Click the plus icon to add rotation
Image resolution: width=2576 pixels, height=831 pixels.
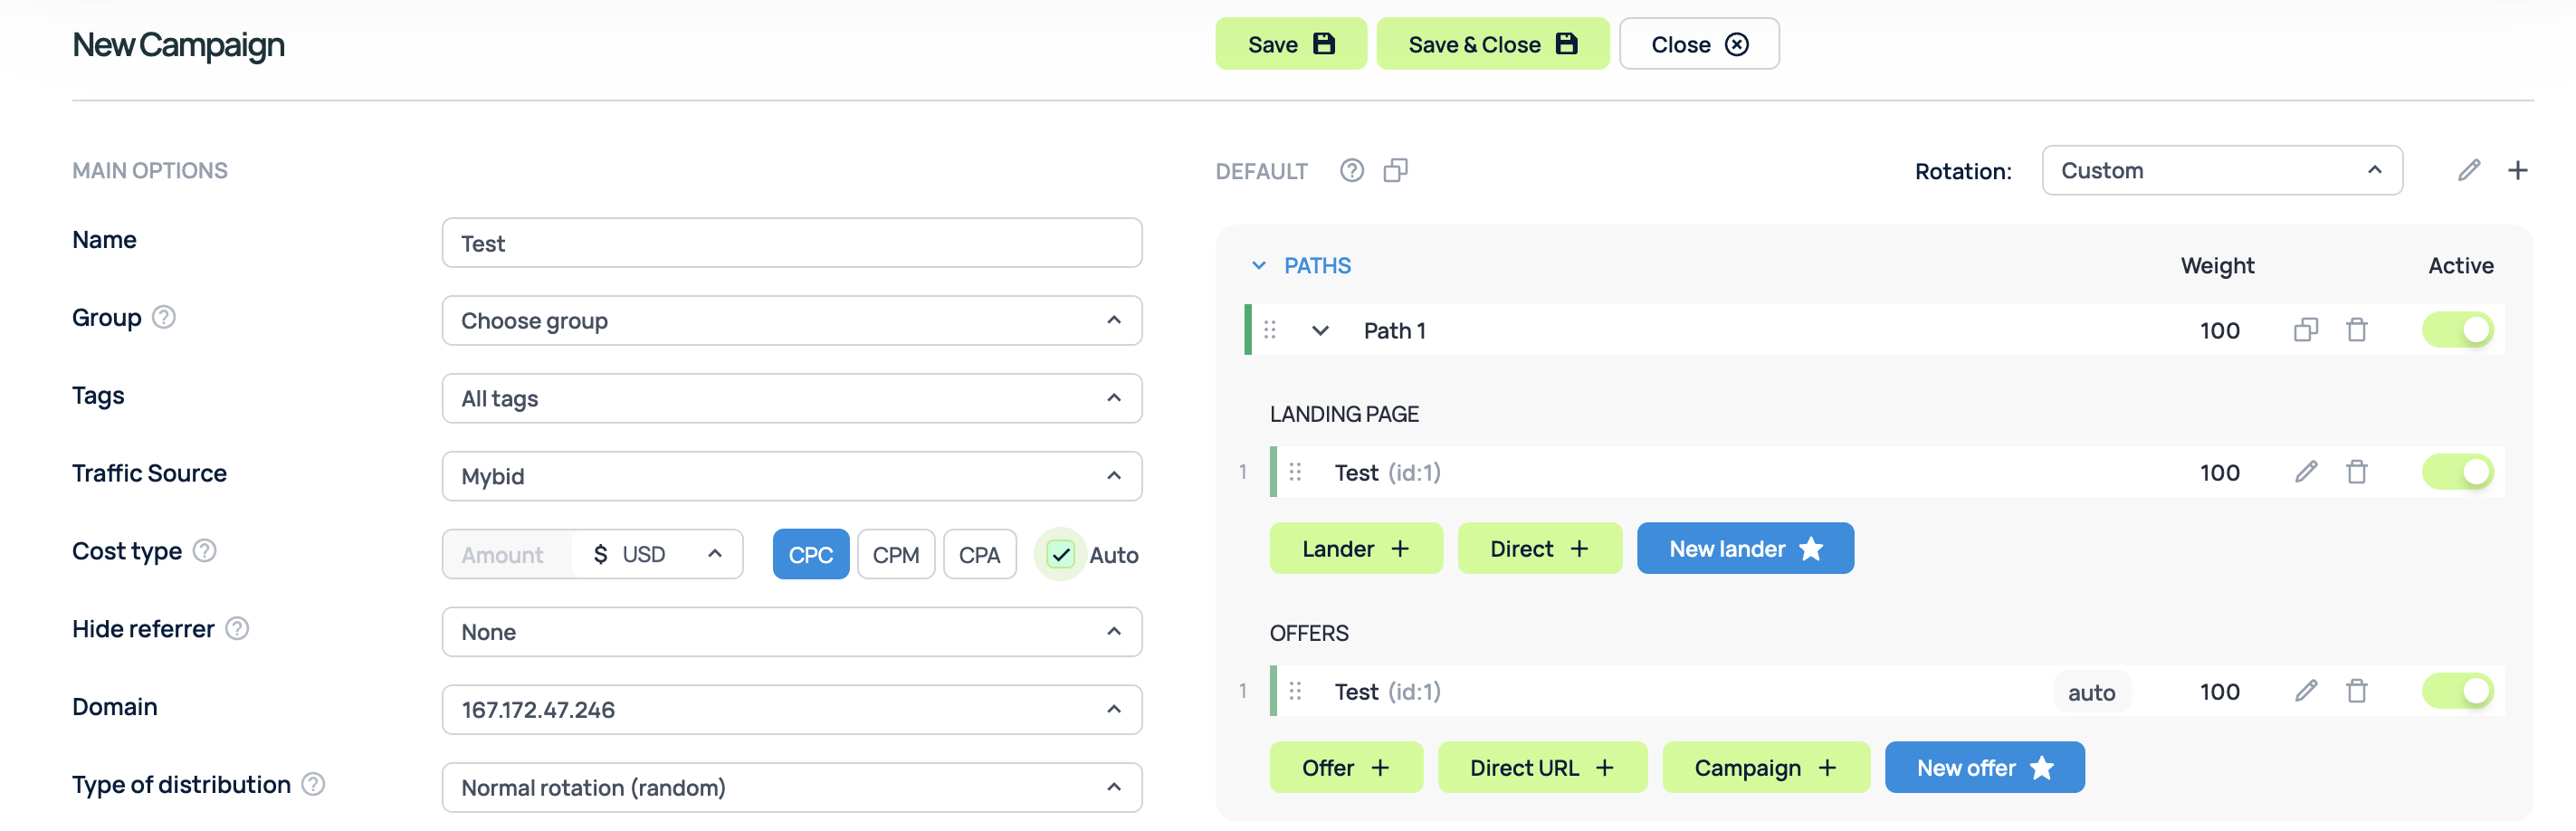tap(2517, 170)
